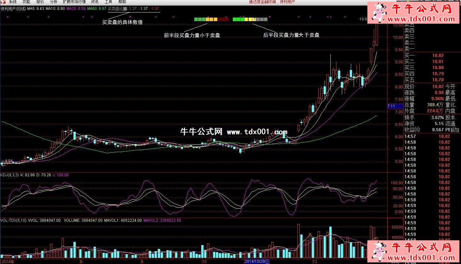Open the 扩展市场行情 menu

(74, 2)
